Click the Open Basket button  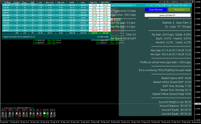(x=156, y=10)
